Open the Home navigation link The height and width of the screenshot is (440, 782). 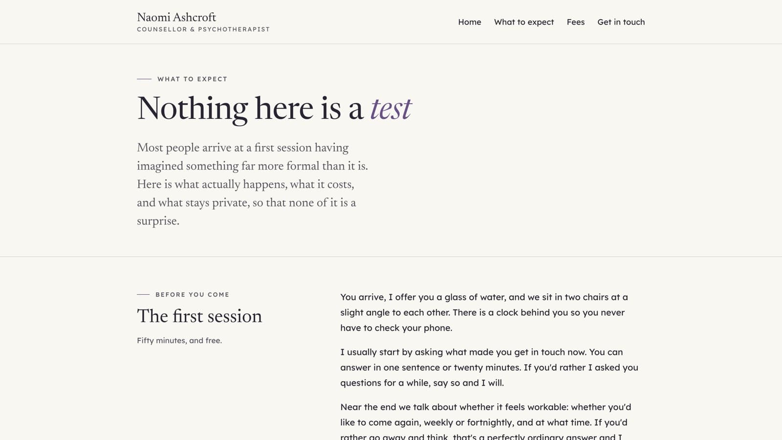tap(469, 22)
